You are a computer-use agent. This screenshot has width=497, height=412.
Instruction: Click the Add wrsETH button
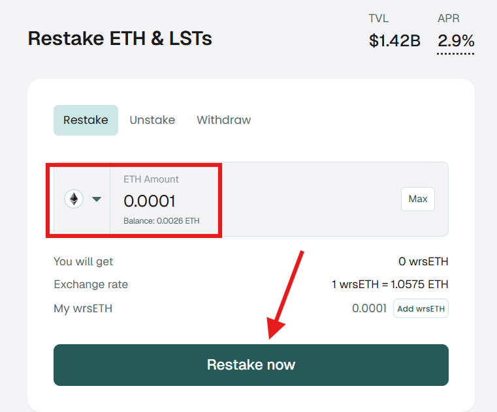click(x=421, y=308)
